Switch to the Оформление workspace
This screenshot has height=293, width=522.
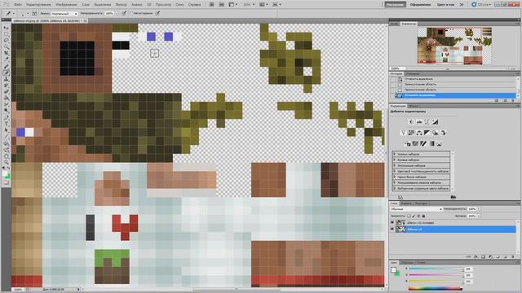pos(420,5)
